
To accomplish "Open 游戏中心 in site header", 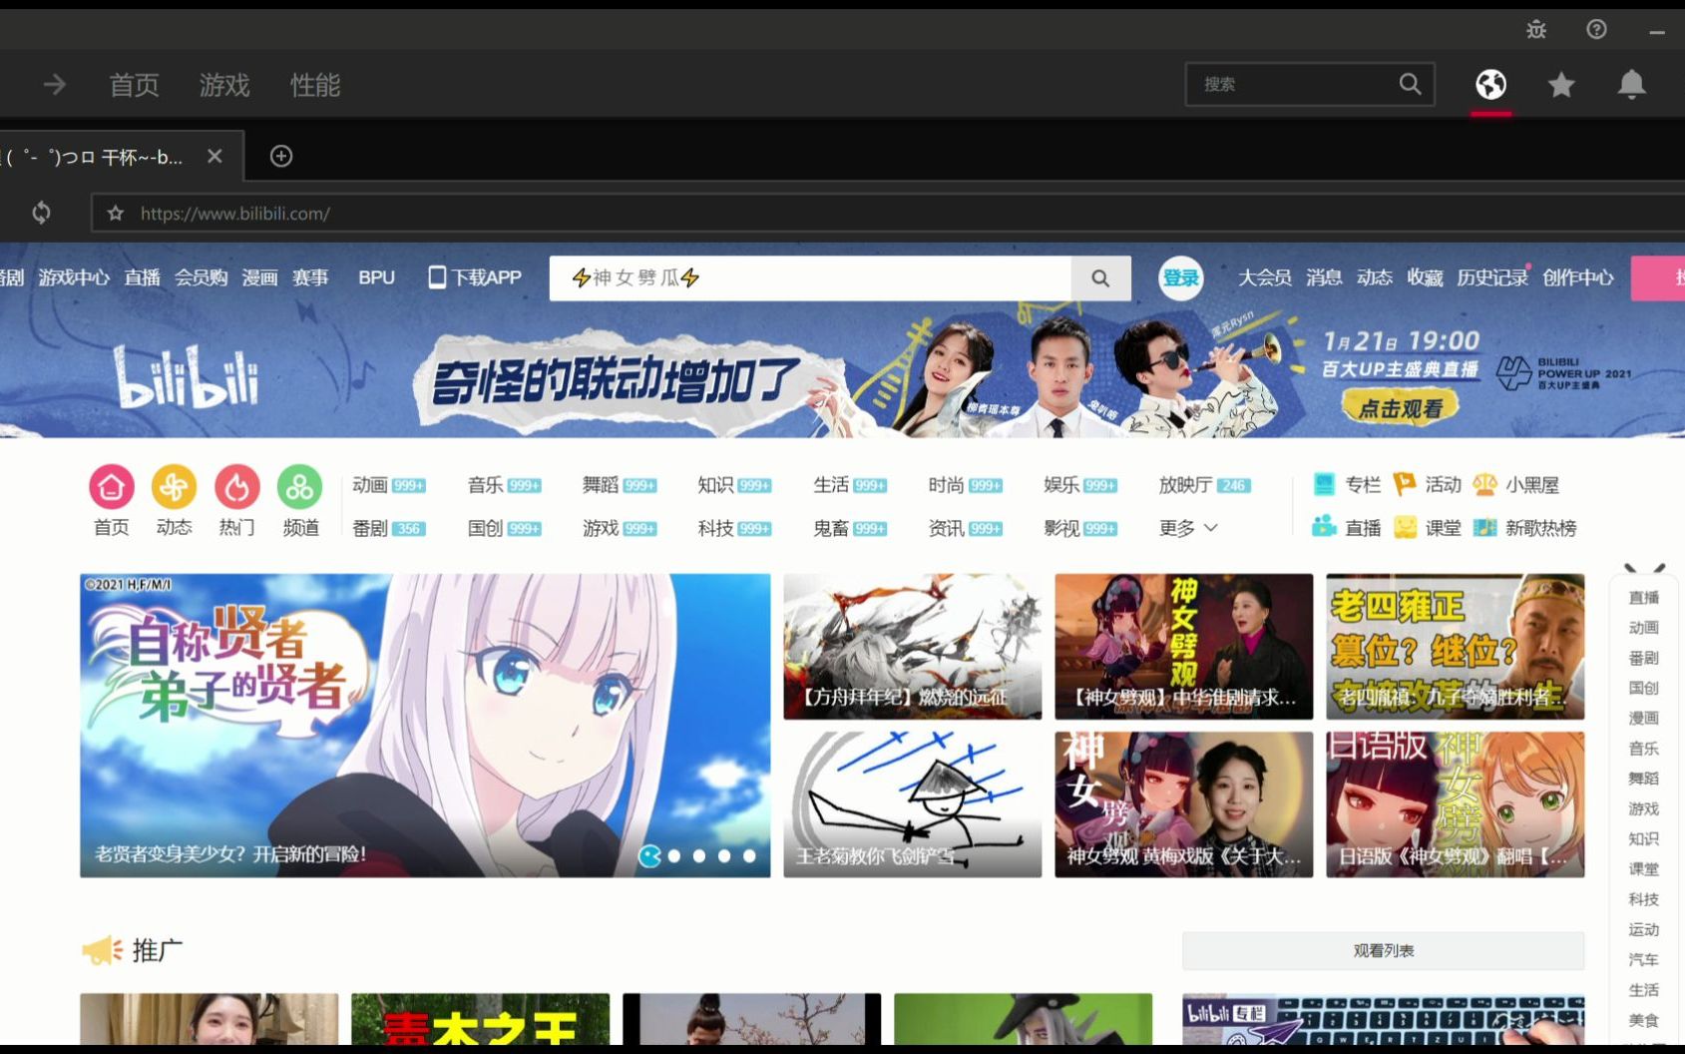I will coord(74,277).
